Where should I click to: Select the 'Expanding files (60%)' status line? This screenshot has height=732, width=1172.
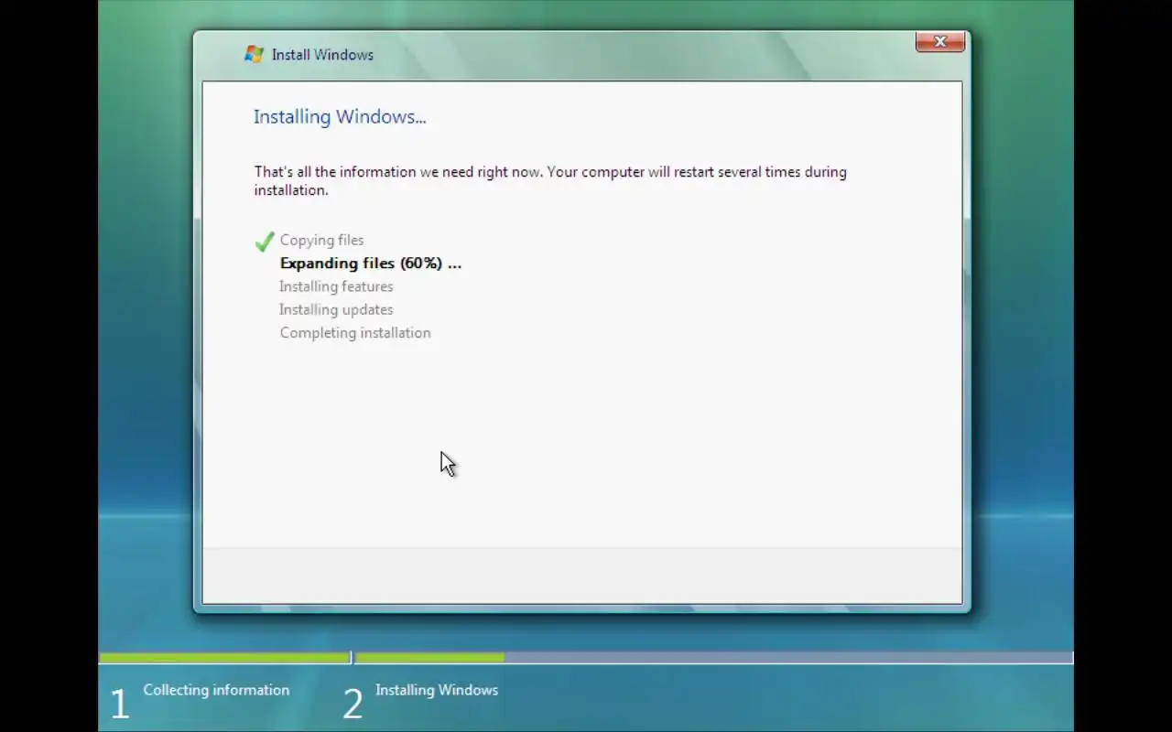tap(371, 264)
